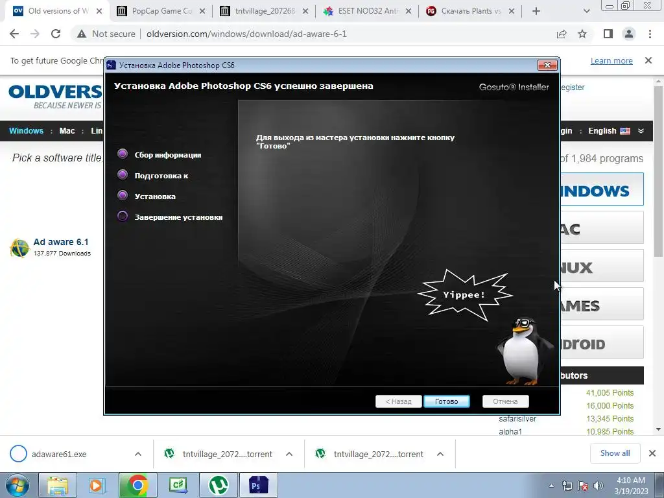This screenshot has height=498, width=664.
Task: Switch to tntvillage_207268 tab
Action: click(265, 11)
